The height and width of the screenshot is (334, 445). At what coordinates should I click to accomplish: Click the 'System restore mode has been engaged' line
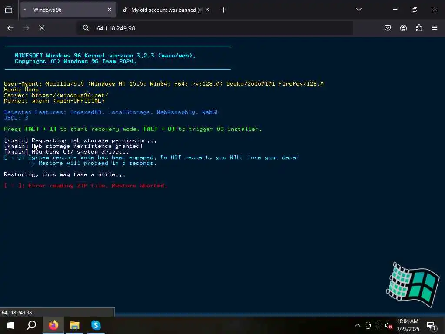[x=152, y=157]
